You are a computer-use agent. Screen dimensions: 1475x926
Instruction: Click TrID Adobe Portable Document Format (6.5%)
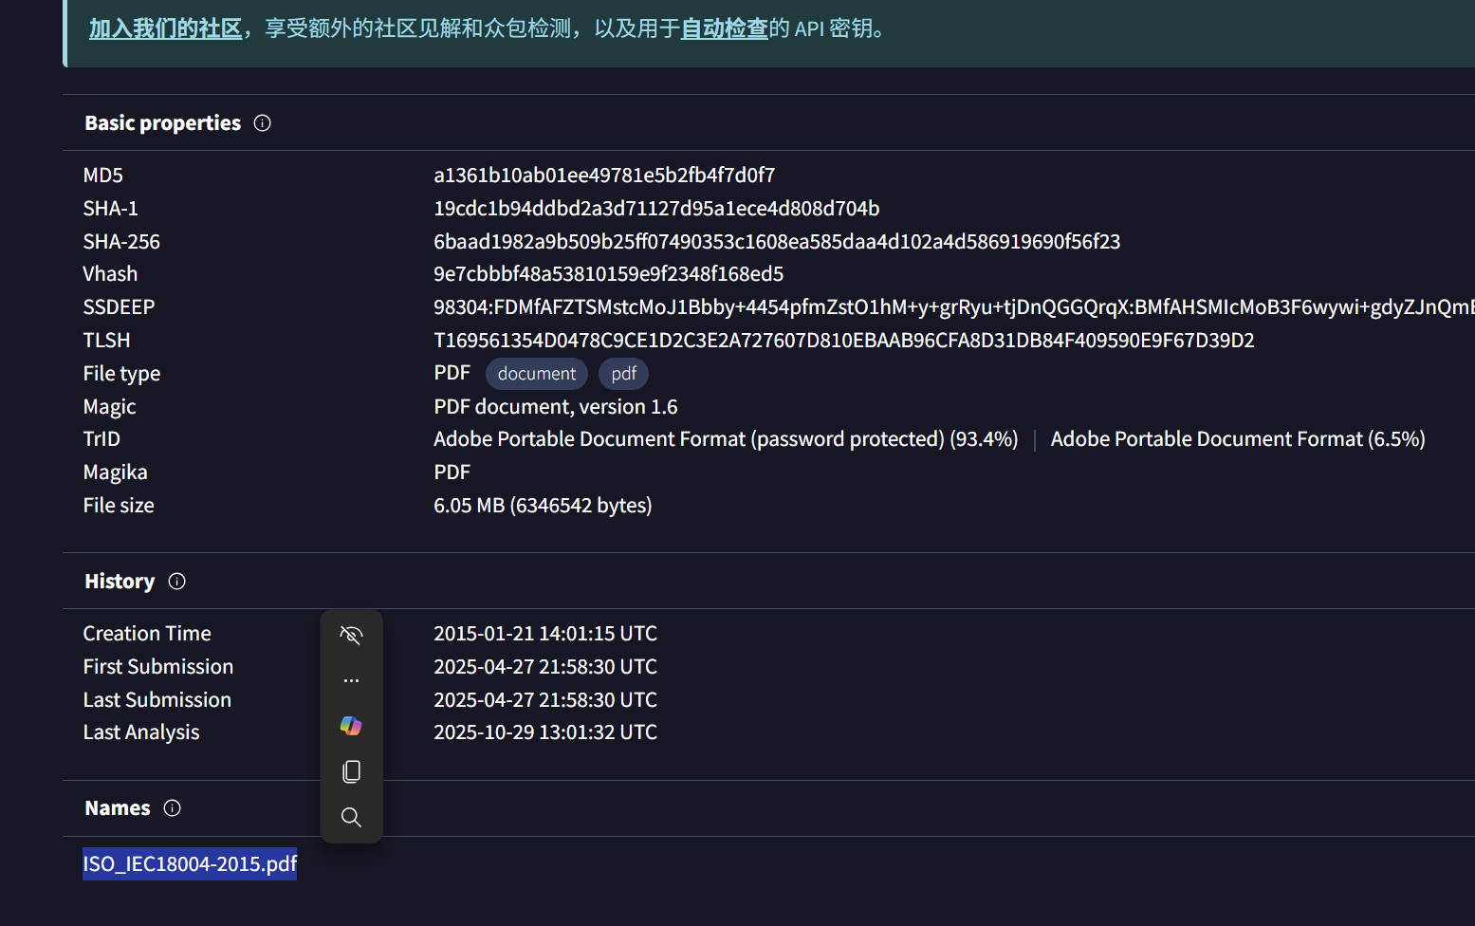tap(1238, 439)
